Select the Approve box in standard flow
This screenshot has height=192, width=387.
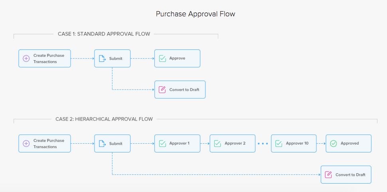click(177, 58)
